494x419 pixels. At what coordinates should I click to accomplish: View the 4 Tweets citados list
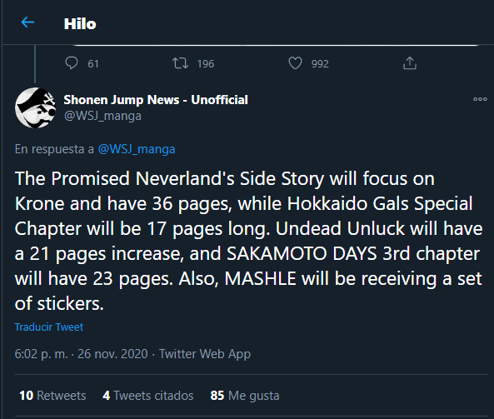pos(148,396)
